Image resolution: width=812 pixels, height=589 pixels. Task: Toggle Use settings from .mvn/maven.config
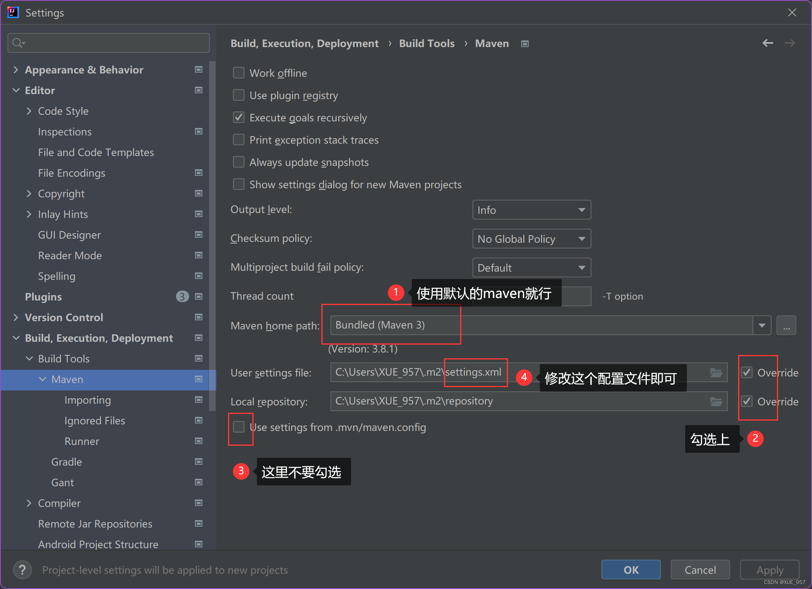(239, 426)
